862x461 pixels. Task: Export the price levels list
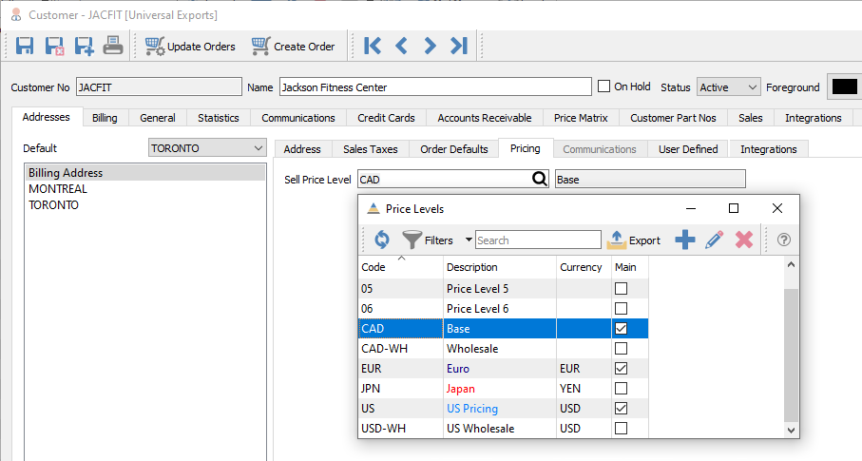pos(634,240)
